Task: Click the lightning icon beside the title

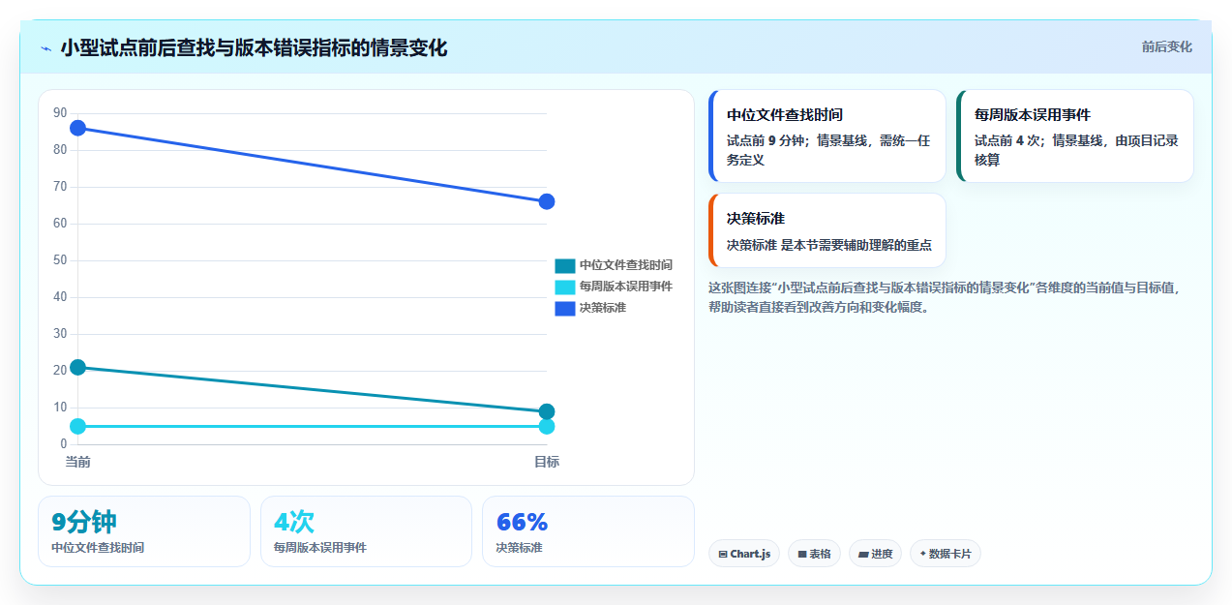Action: click(45, 48)
